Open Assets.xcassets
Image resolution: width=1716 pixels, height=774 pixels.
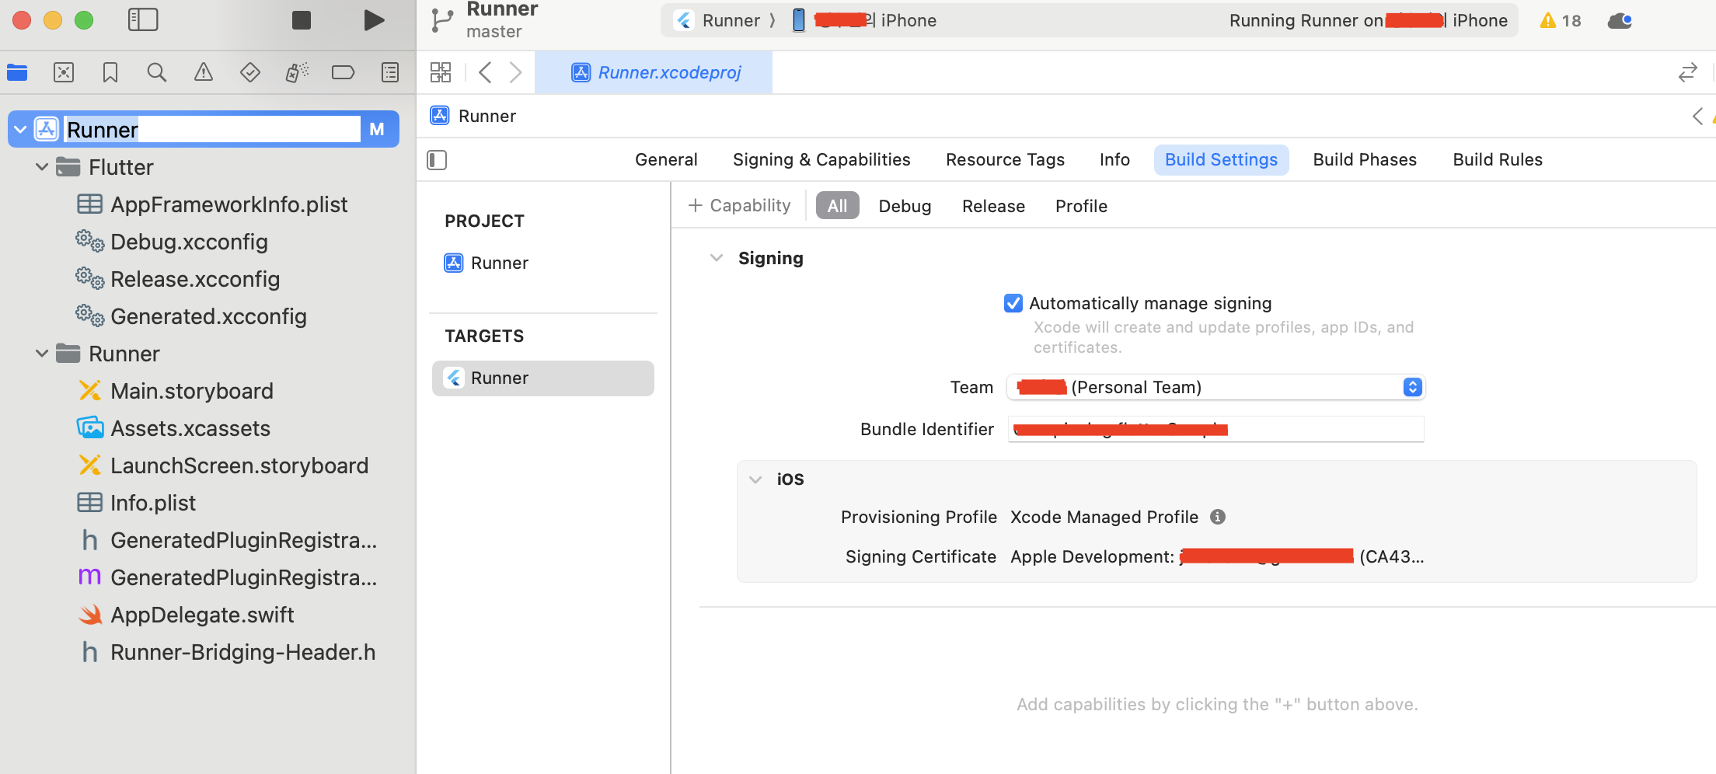tap(174, 428)
